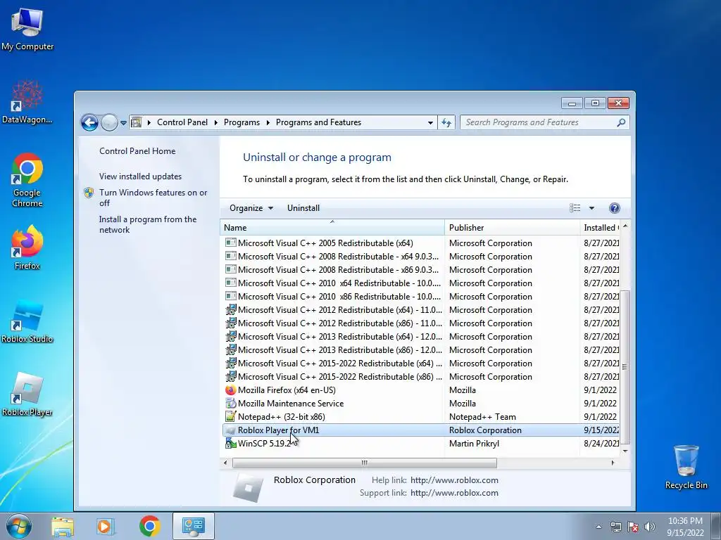The image size is (721, 540).
Task: Refresh the Programs and Features list
Action: (x=446, y=122)
